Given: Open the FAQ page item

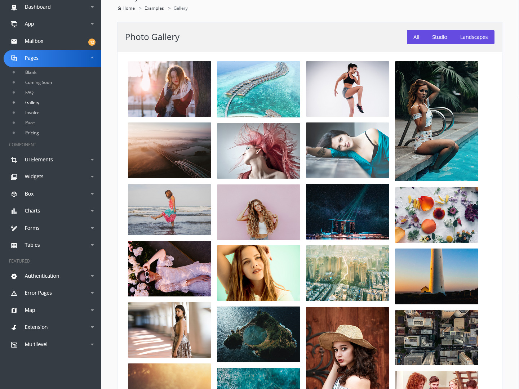Looking at the screenshot, I should [29, 93].
